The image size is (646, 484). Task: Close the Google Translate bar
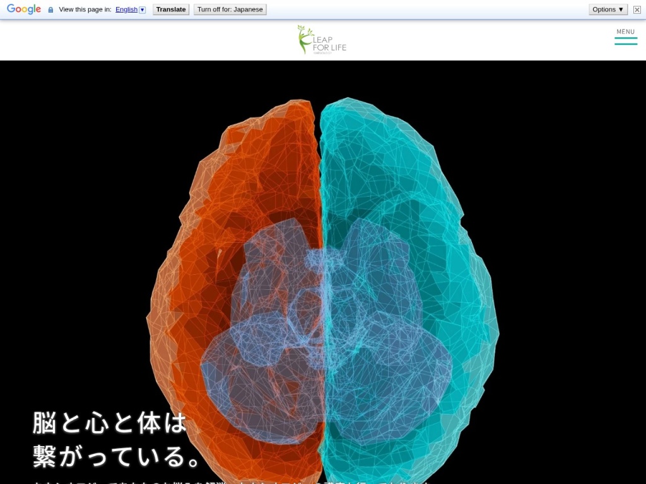tap(637, 9)
